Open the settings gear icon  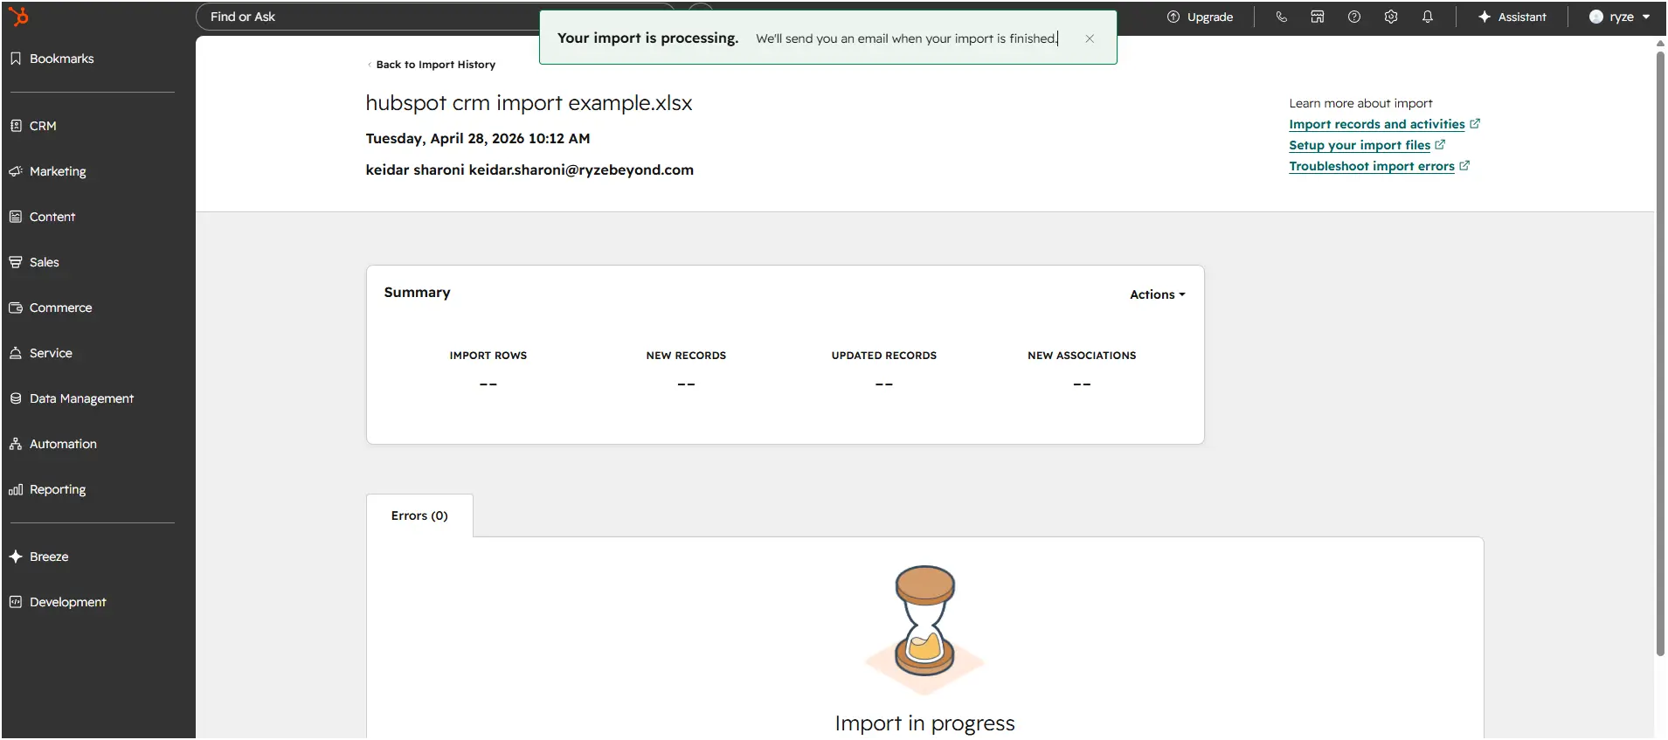pos(1391,17)
